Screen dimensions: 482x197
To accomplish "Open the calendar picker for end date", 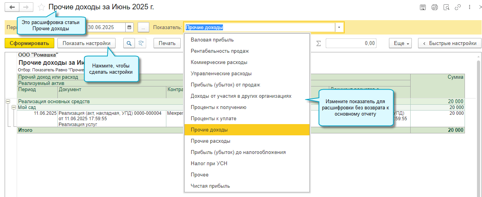I will pos(130,27).
